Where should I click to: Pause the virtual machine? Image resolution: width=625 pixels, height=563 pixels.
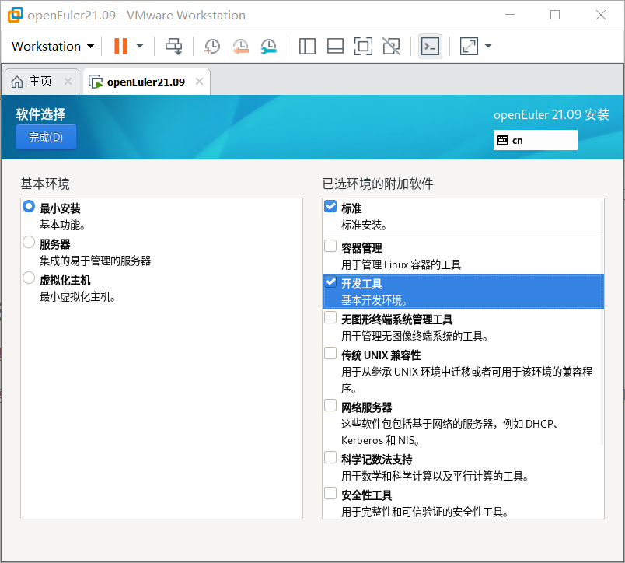[x=120, y=46]
